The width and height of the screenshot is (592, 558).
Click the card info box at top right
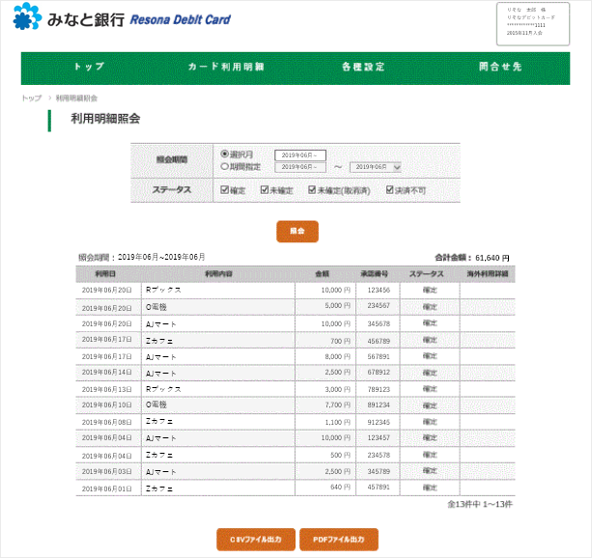click(533, 24)
